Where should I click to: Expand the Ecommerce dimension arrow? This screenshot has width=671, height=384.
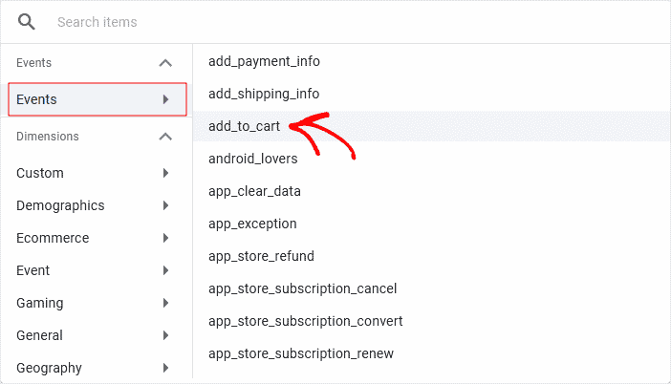click(x=166, y=238)
